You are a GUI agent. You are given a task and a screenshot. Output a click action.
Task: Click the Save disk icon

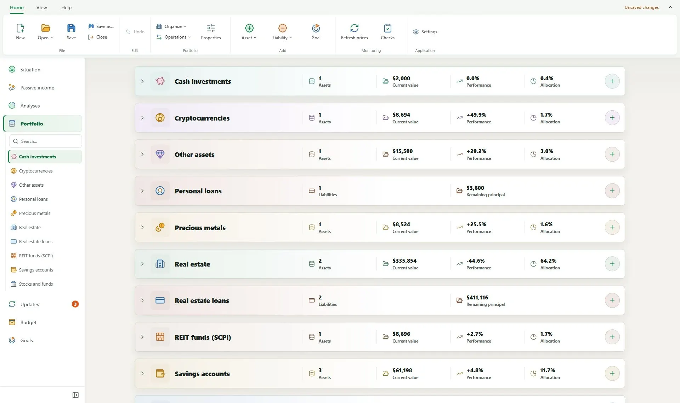(x=71, y=28)
